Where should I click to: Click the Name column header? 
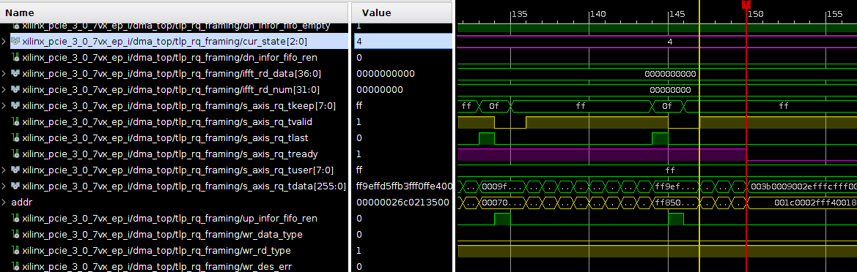coord(174,12)
